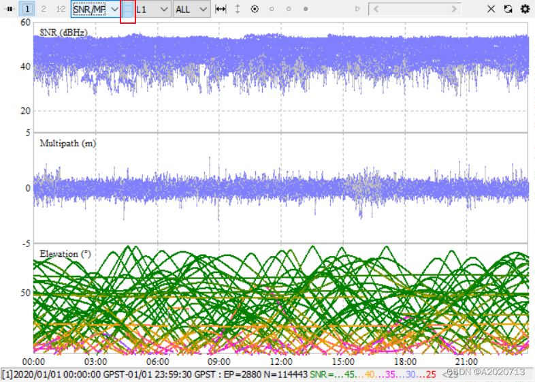This screenshot has height=382, width=535.
Task: Click the 18:00 time axis label
Action: (405, 362)
